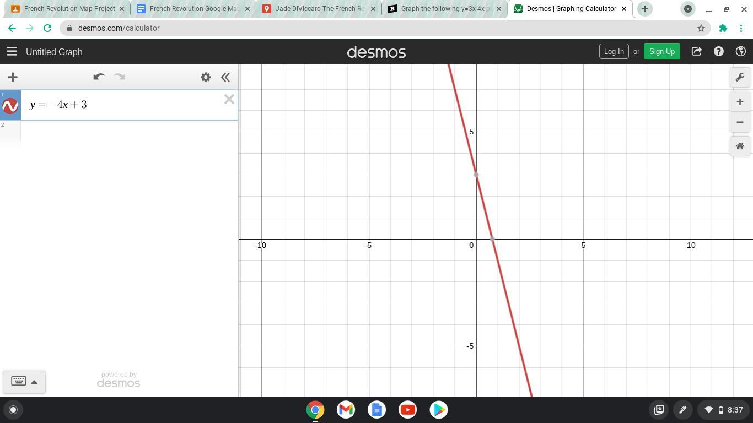The height and width of the screenshot is (423, 753).
Task: Open the Desmos hamburger menu
Action: pyautogui.click(x=12, y=52)
